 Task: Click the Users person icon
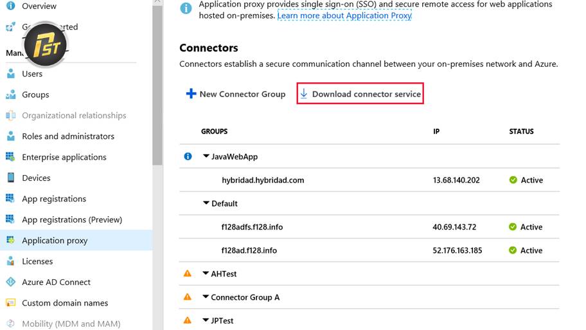[11, 74]
